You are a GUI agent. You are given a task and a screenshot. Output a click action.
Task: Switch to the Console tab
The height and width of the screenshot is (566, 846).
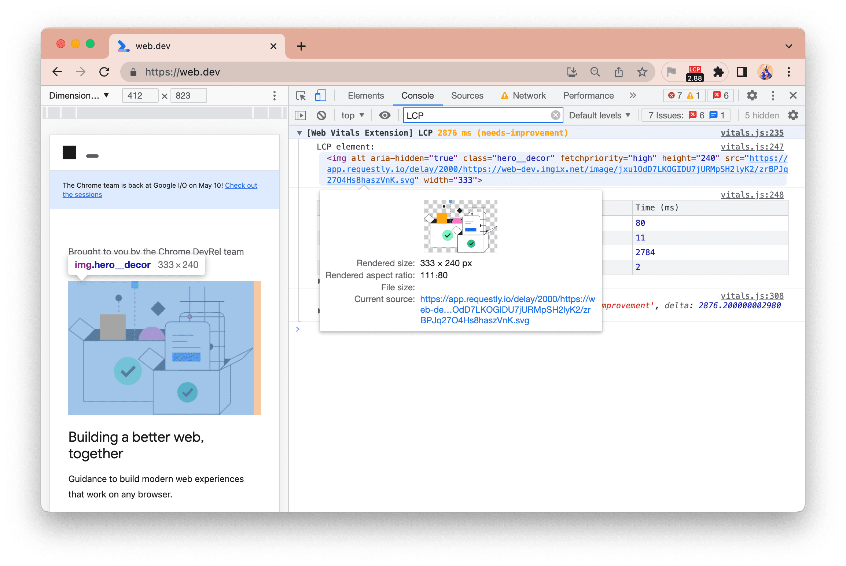418,95
